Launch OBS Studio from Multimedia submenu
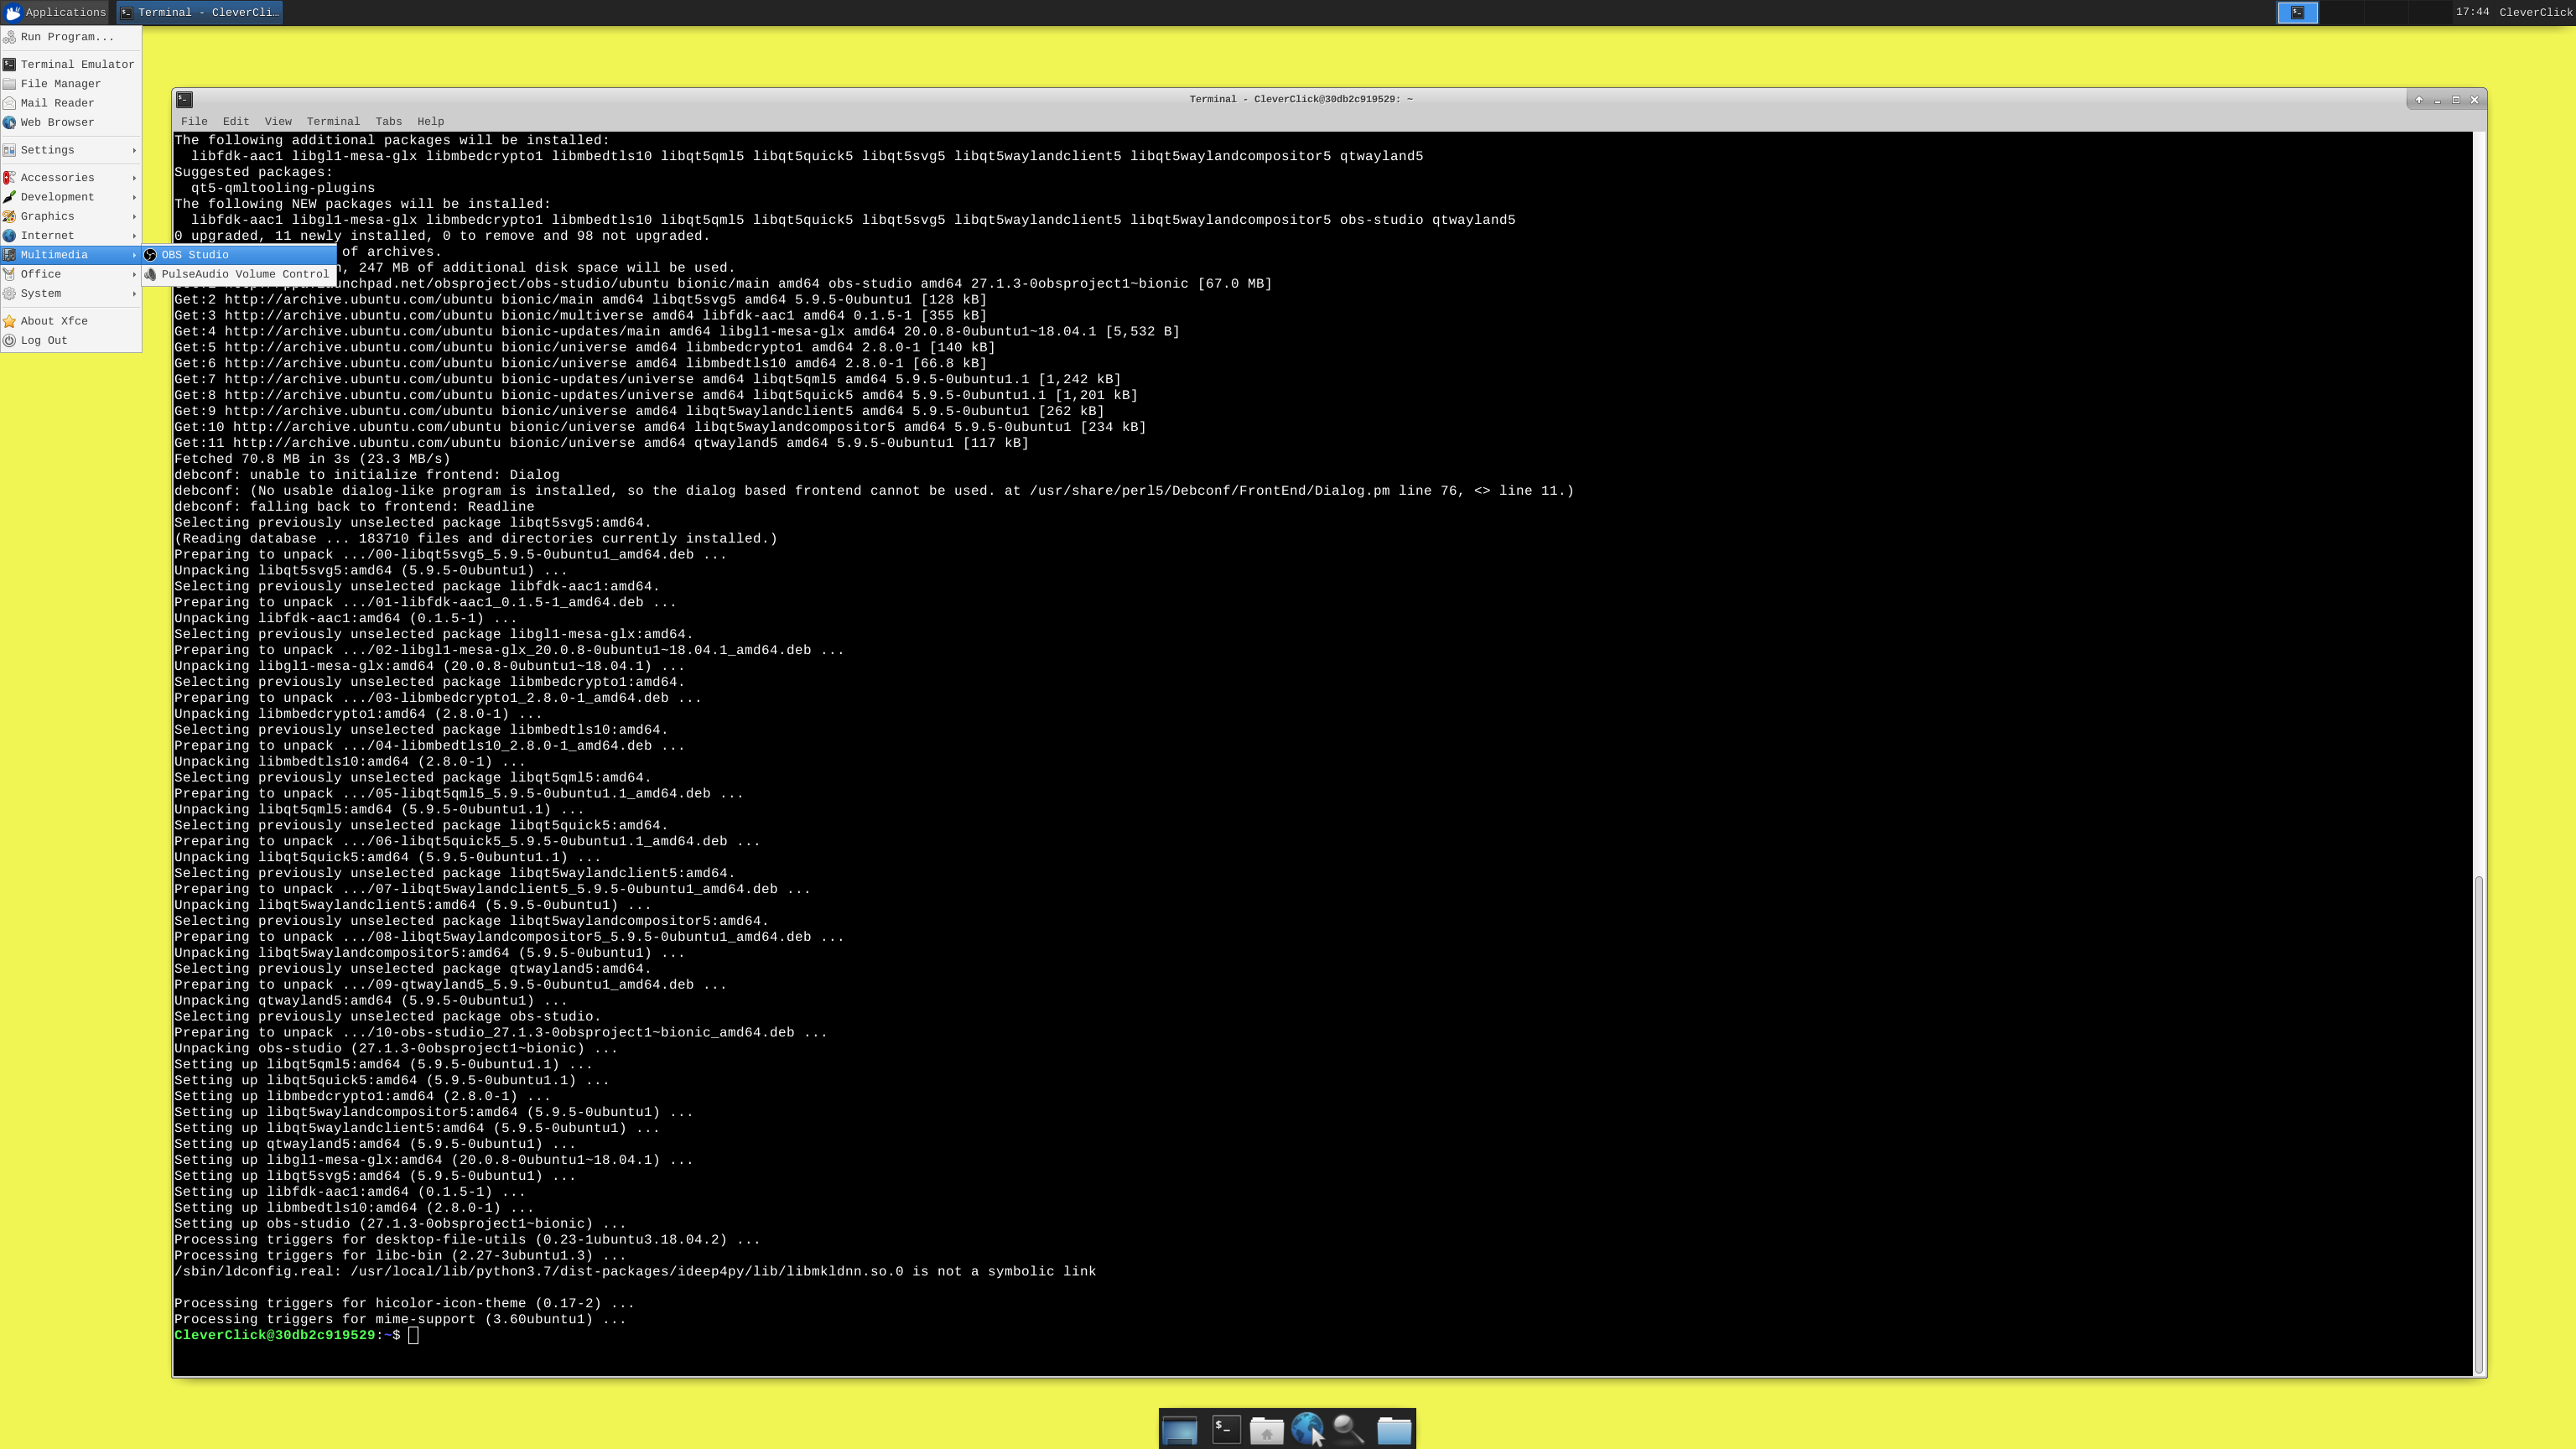 click(195, 255)
